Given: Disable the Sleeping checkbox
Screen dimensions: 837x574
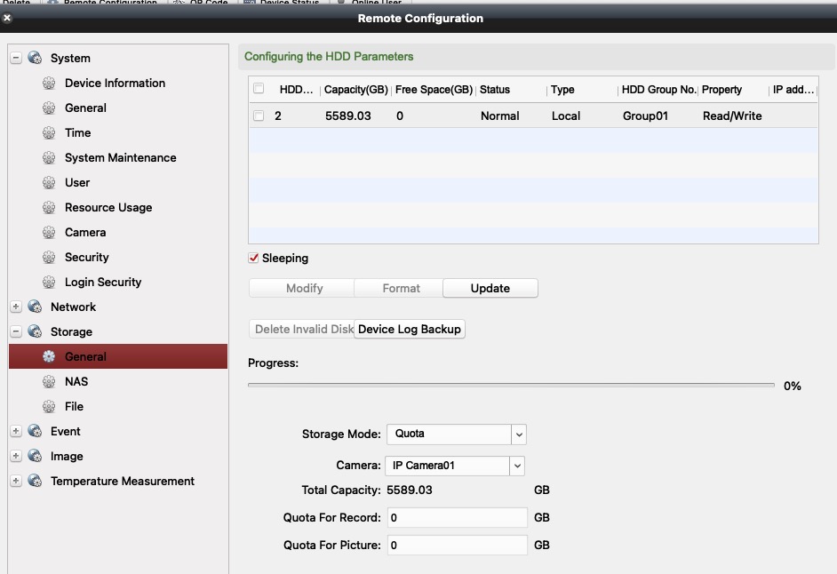Looking at the screenshot, I should pos(254,259).
